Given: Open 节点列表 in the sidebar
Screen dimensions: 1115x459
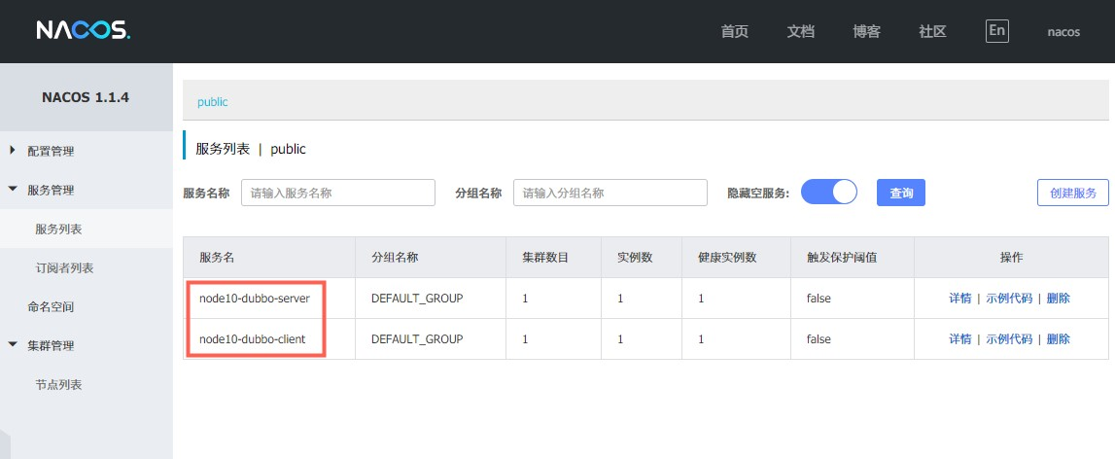Looking at the screenshot, I should (x=58, y=385).
